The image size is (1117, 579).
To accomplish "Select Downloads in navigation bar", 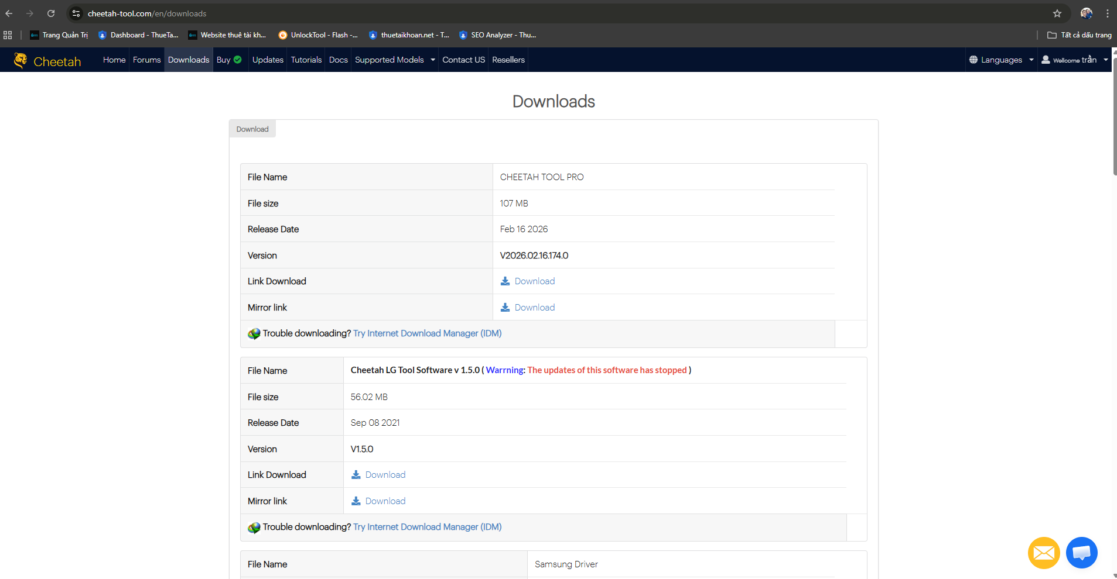I will click(x=189, y=60).
